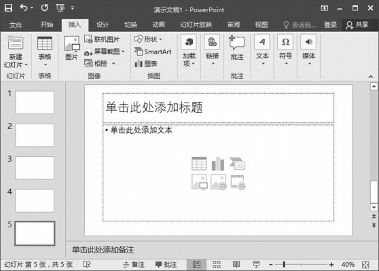Switch to the 设计 tab
This screenshot has height=271, width=379.
103,24
